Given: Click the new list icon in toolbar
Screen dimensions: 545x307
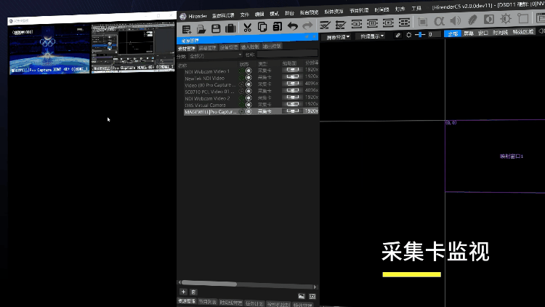Looking at the screenshot, I should [x=187, y=29].
